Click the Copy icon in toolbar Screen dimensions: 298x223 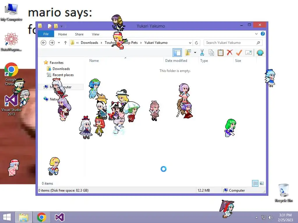211,53
